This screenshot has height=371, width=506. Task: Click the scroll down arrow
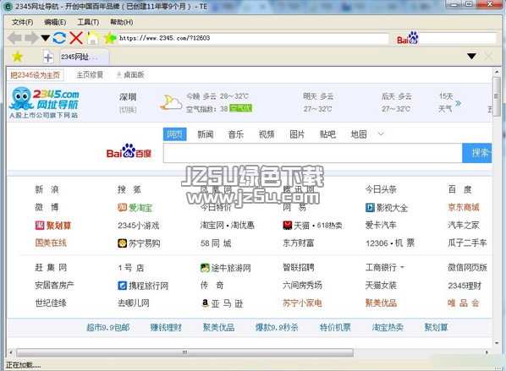click(497, 343)
